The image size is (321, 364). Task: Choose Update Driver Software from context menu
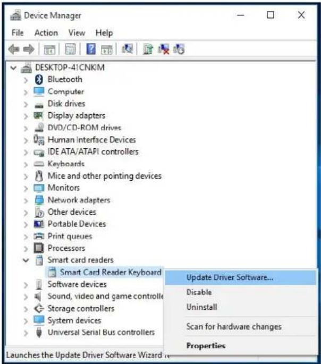tap(240, 277)
